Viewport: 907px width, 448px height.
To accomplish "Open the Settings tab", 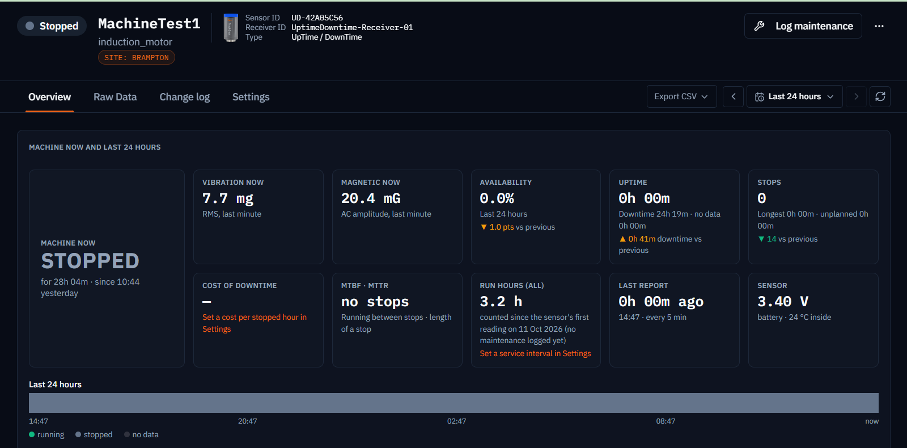I will click(251, 97).
